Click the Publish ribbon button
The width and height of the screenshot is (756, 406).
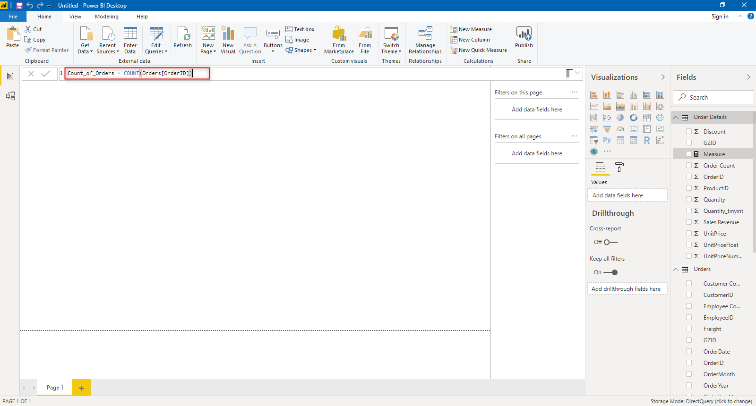tap(524, 37)
